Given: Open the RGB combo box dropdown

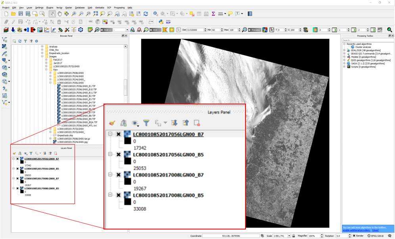Looking at the screenshot, I should click(x=127, y=30).
